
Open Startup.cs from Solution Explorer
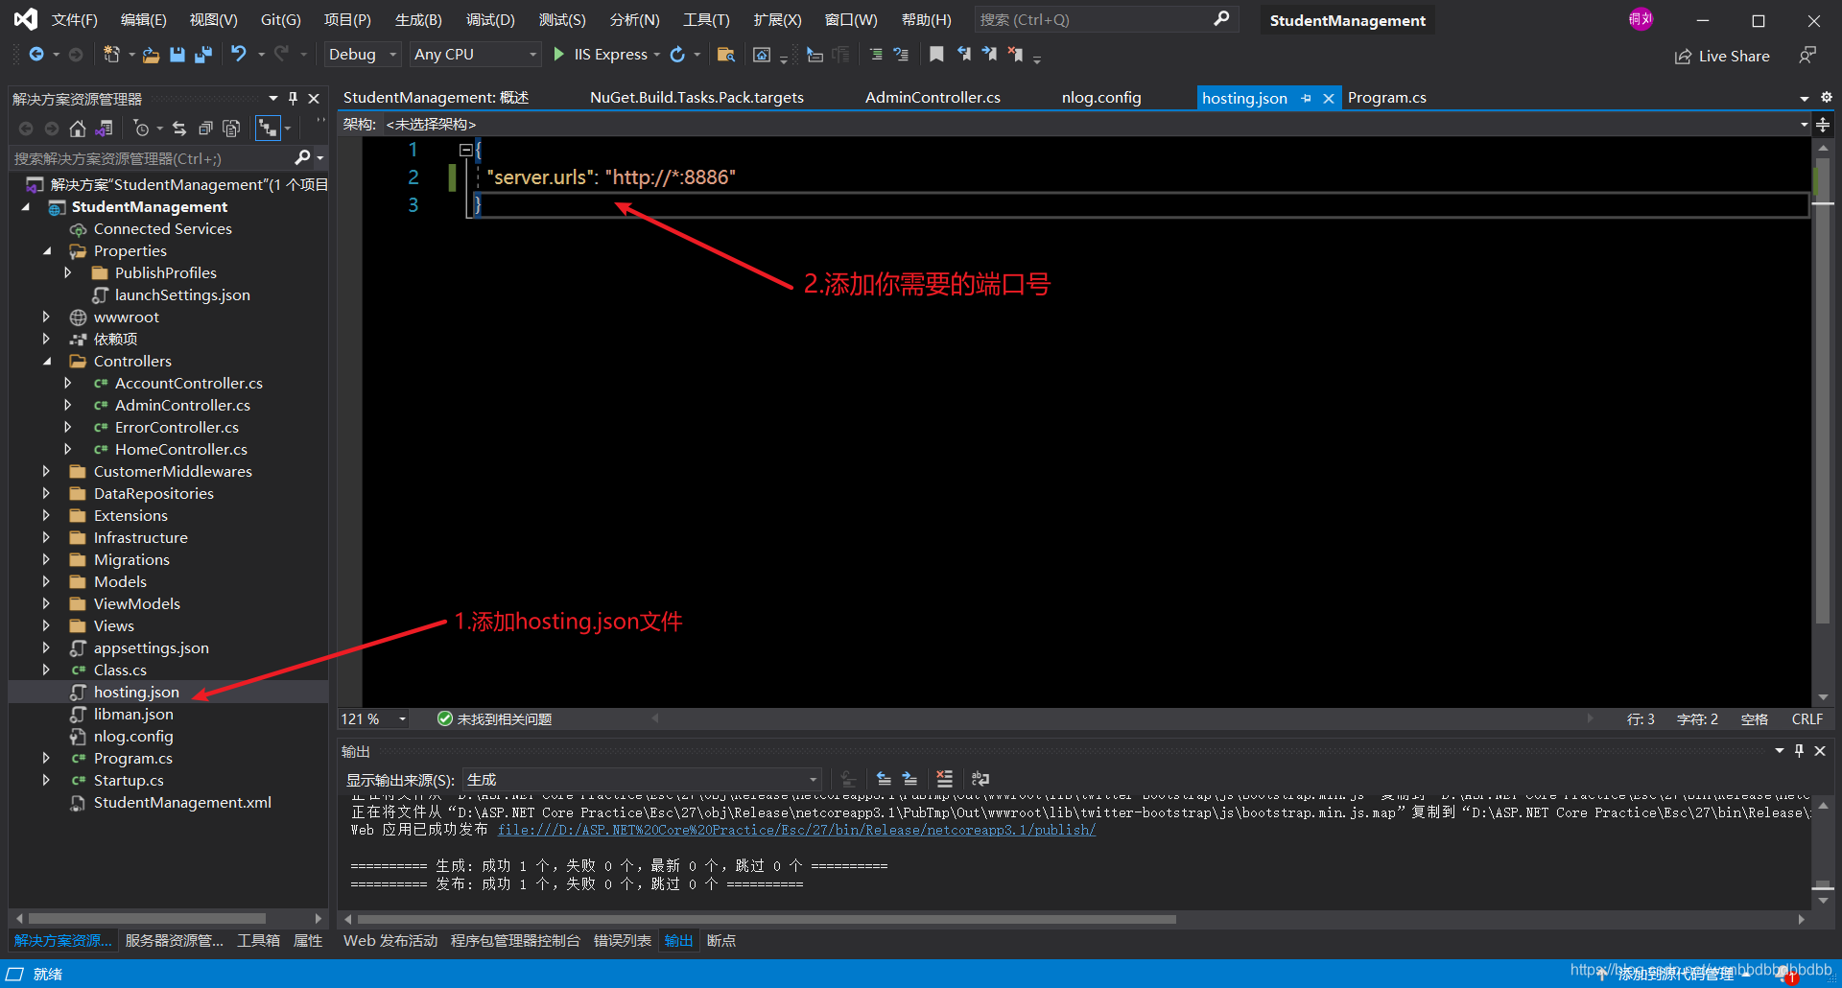tap(129, 780)
